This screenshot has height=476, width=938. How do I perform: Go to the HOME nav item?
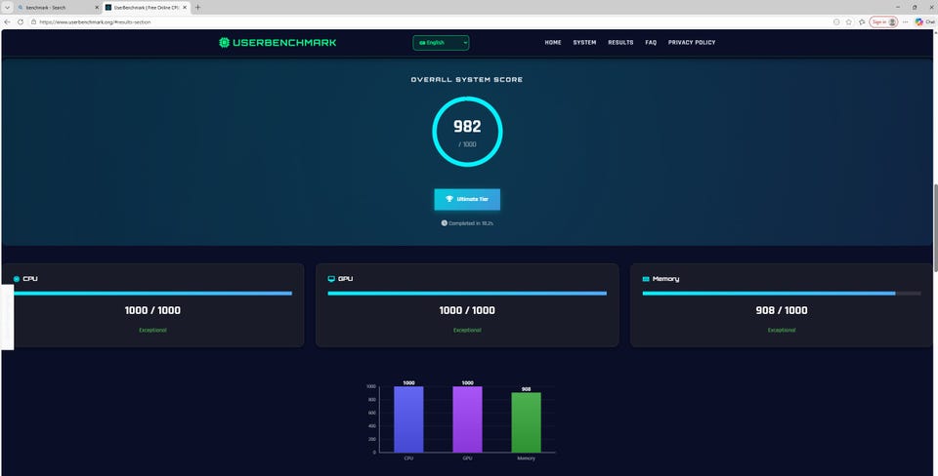pos(553,42)
